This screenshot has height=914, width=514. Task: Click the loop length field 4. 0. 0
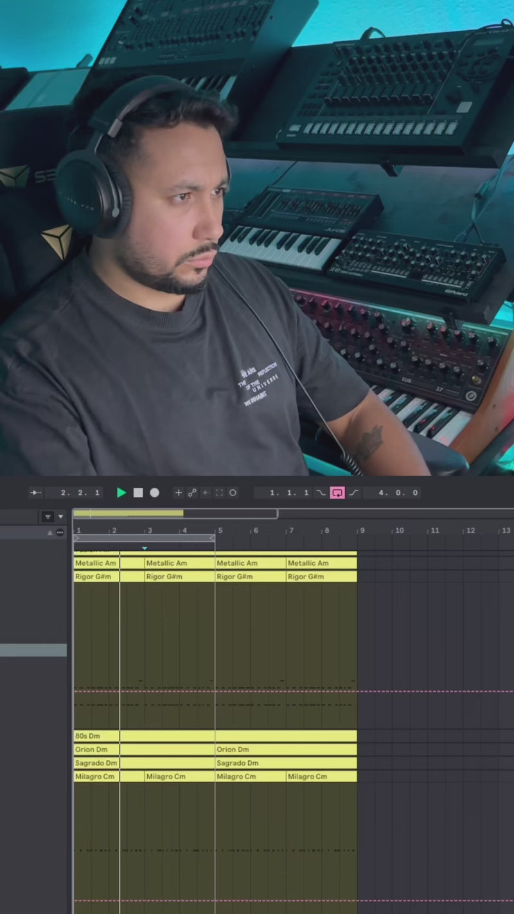(x=398, y=493)
